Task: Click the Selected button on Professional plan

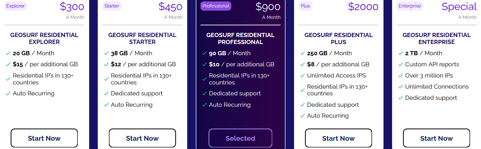Action: 240,138
